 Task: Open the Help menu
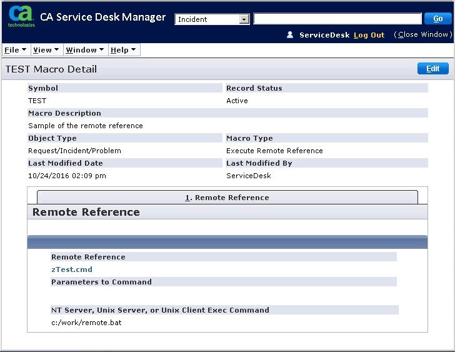tap(122, 50)
